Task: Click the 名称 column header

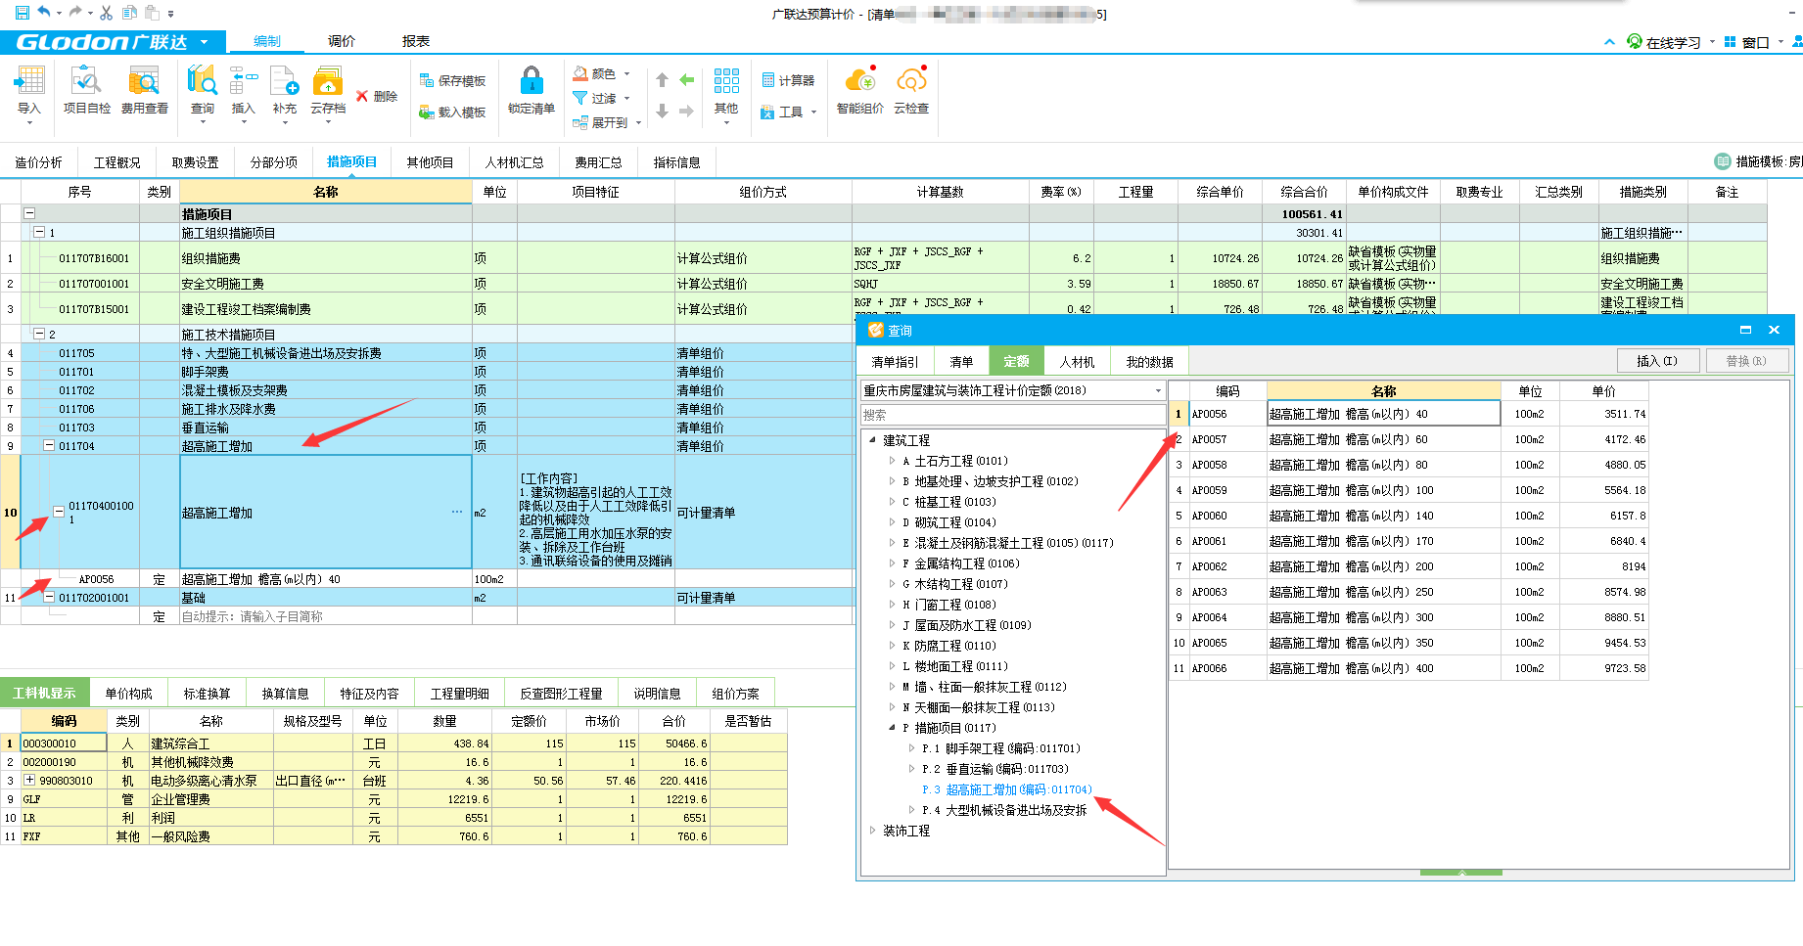Action: (326, 192)
